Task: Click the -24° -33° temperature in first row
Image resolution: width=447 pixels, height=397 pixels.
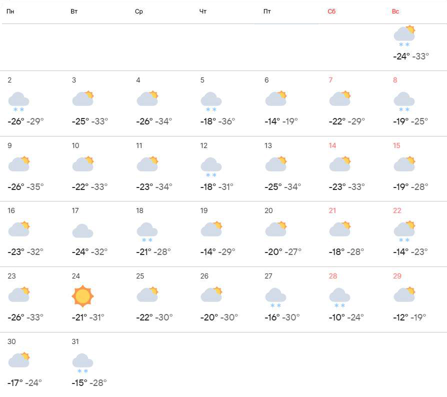Action: tap(411, 56)
